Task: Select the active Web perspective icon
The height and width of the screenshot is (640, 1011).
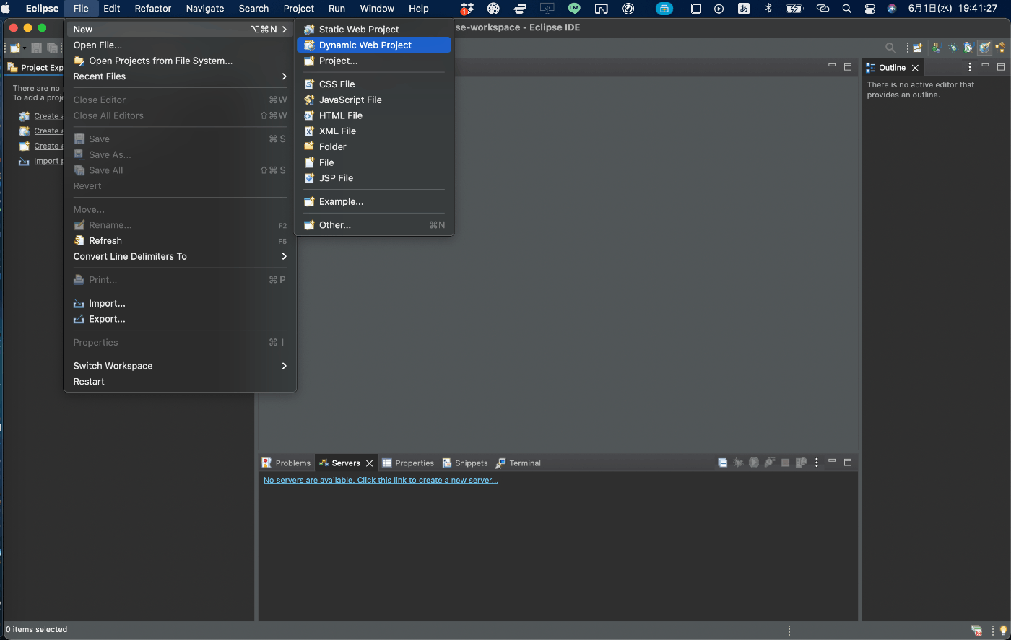Action: [985, 48]
